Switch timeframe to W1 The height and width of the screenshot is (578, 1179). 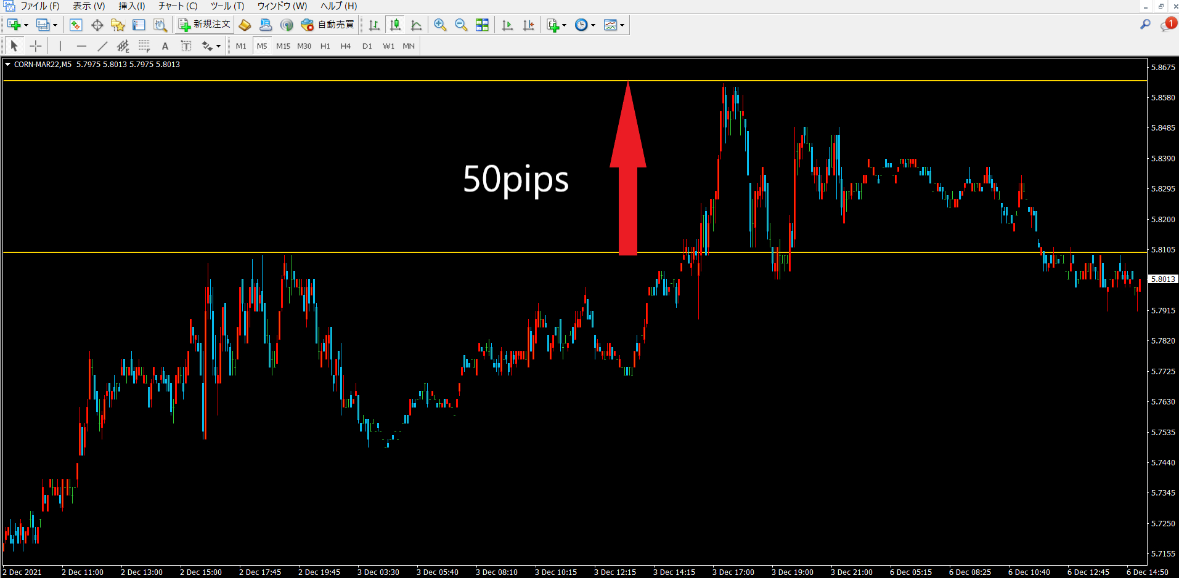pos(388,46)
